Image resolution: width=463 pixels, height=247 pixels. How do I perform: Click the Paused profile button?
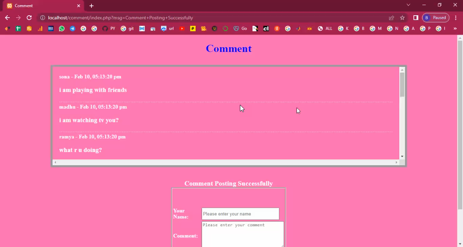pos(436,18)
